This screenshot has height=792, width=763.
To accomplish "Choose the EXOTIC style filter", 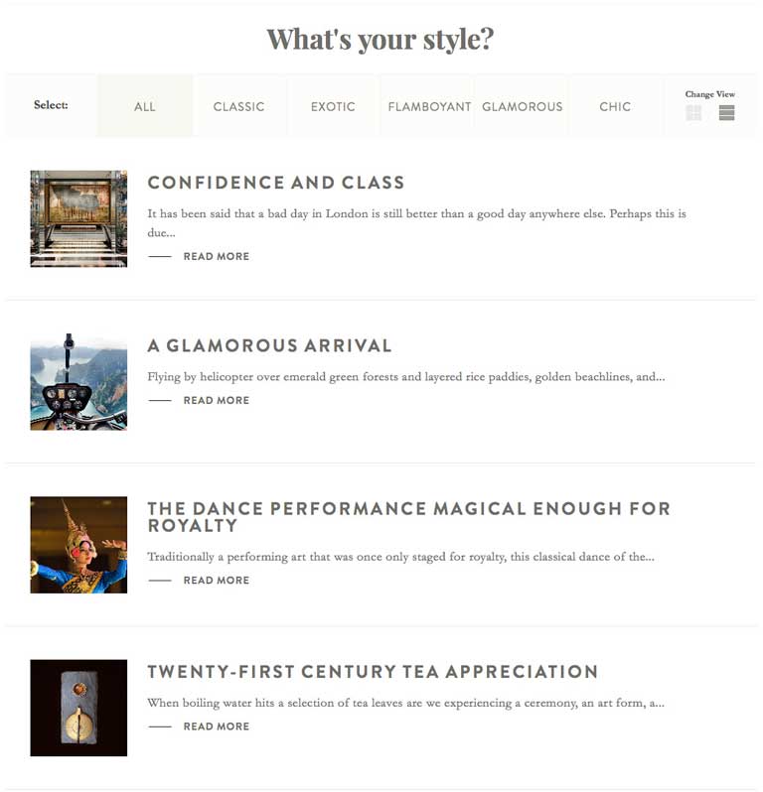I will pos(333,106).
